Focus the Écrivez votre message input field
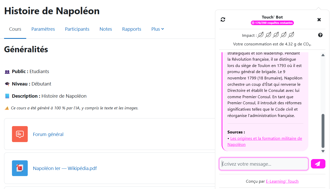Screen dimensions: 330x189 tap(264, 164)
